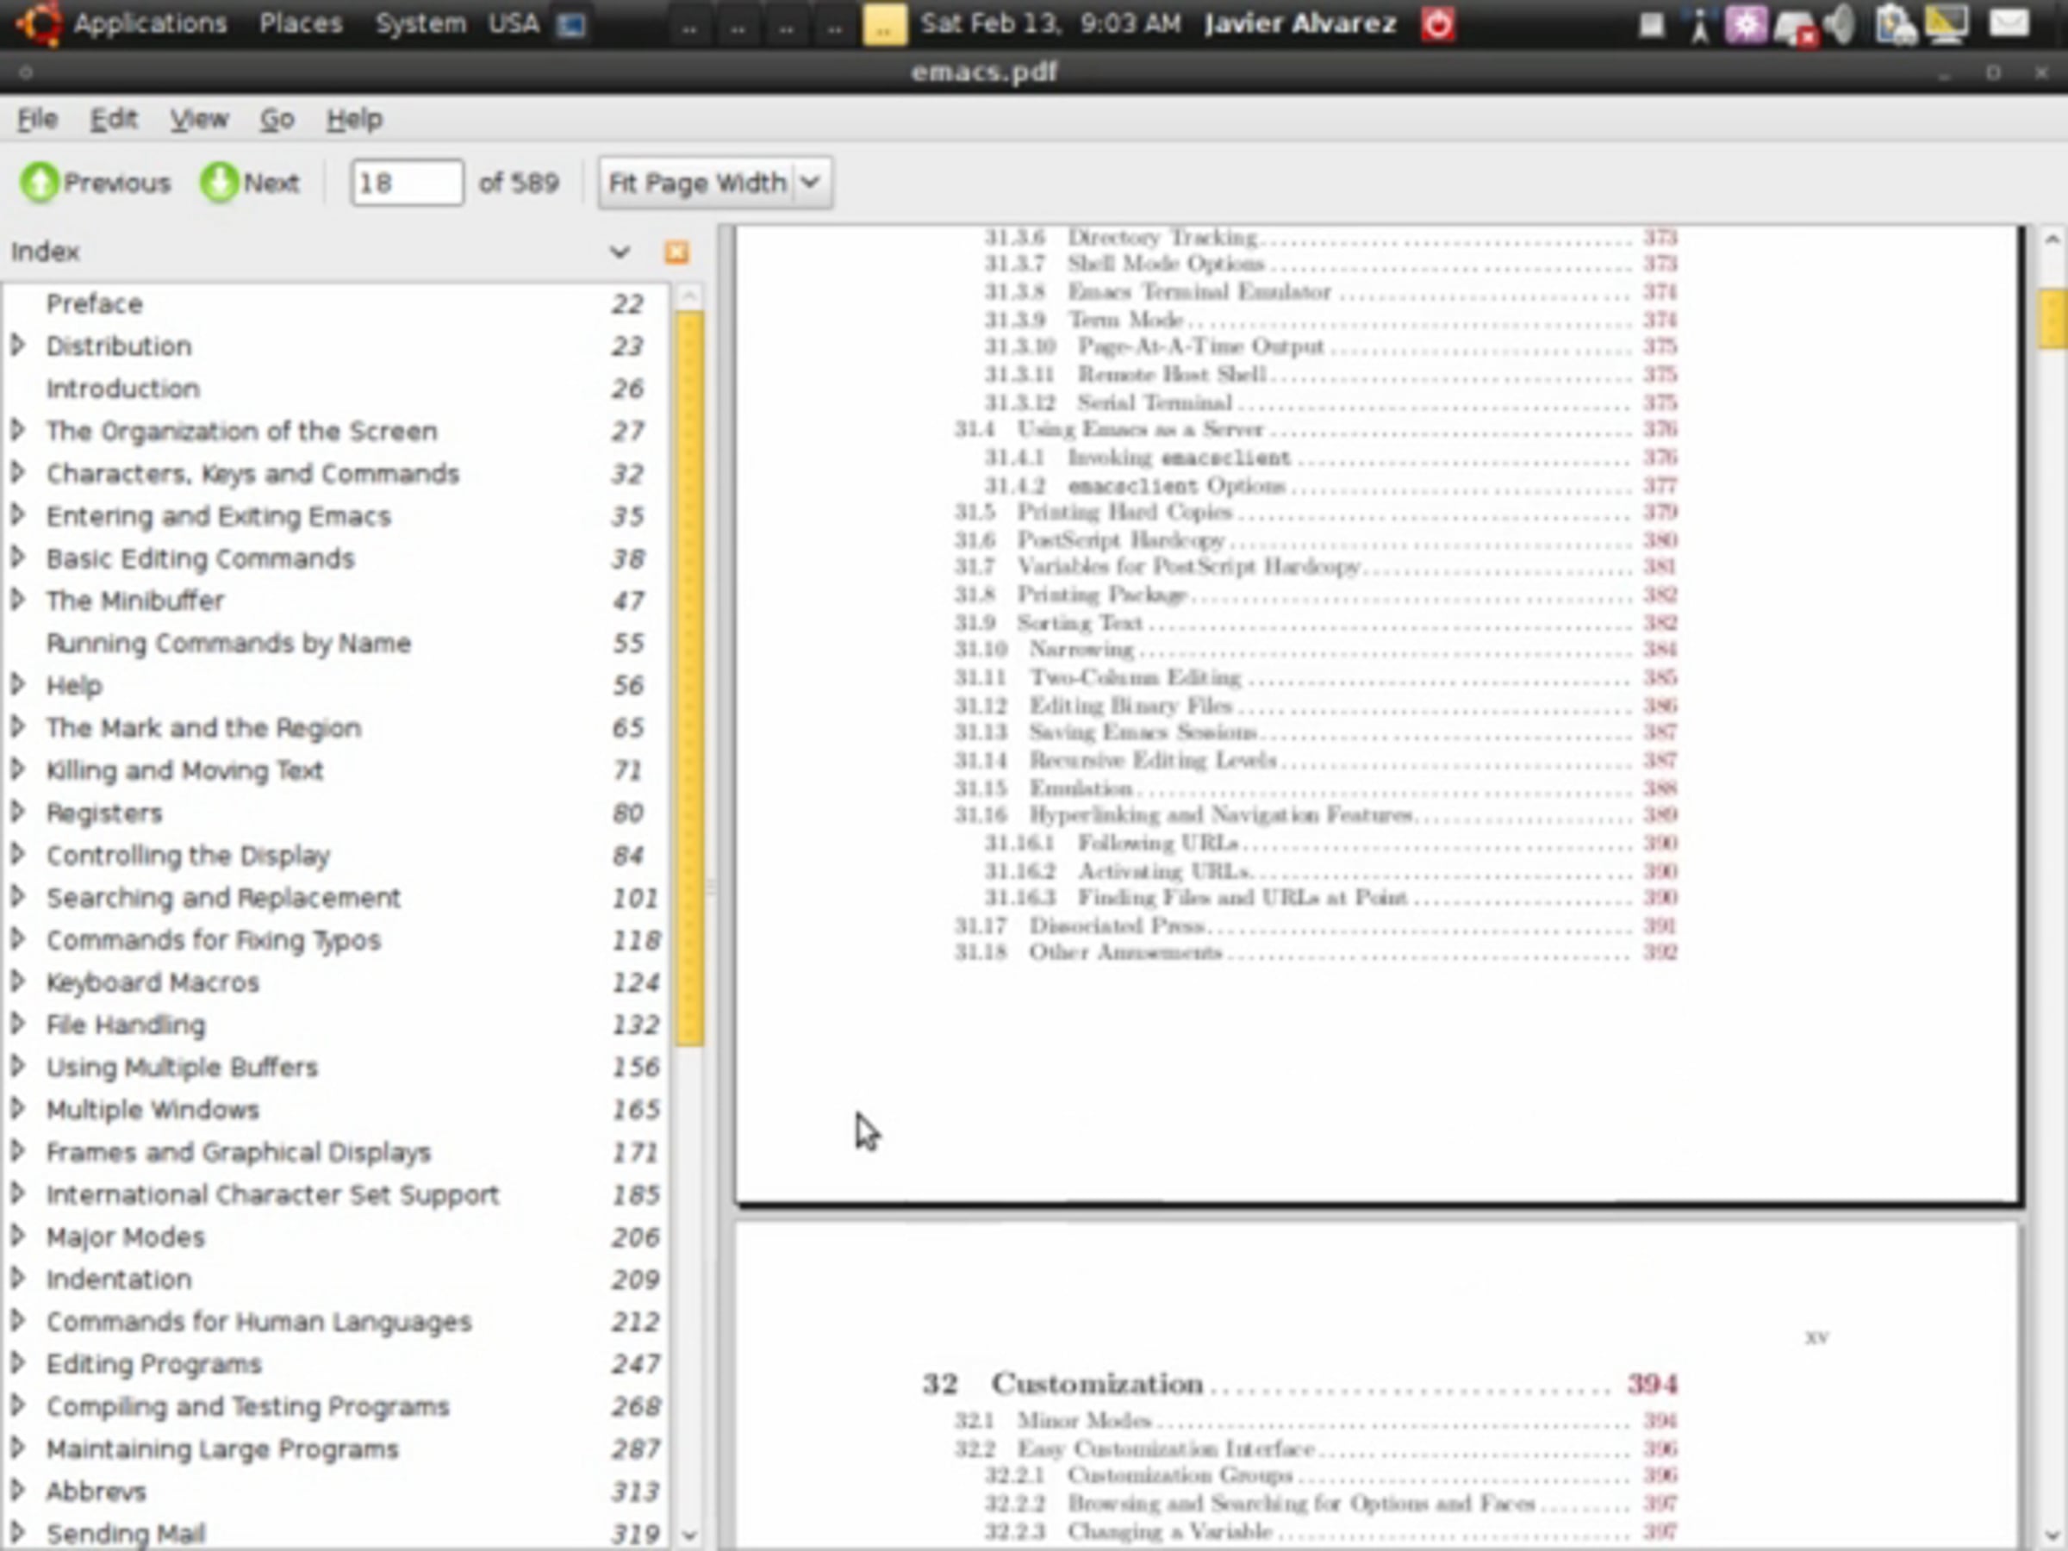Expand The Minibuffer index entry
Viewport: 2068px width, 1551px height.
(x=17, y=601)
